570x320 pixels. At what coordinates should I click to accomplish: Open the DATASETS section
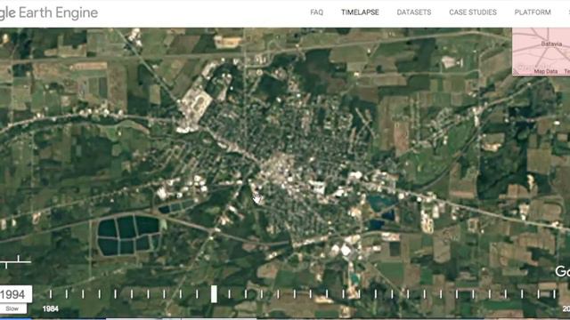[x=413, y=12]
